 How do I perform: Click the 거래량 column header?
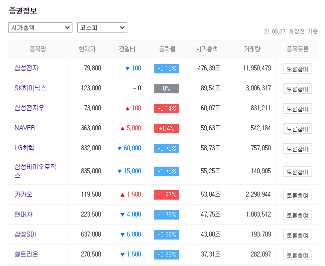[x=252, y=49]
